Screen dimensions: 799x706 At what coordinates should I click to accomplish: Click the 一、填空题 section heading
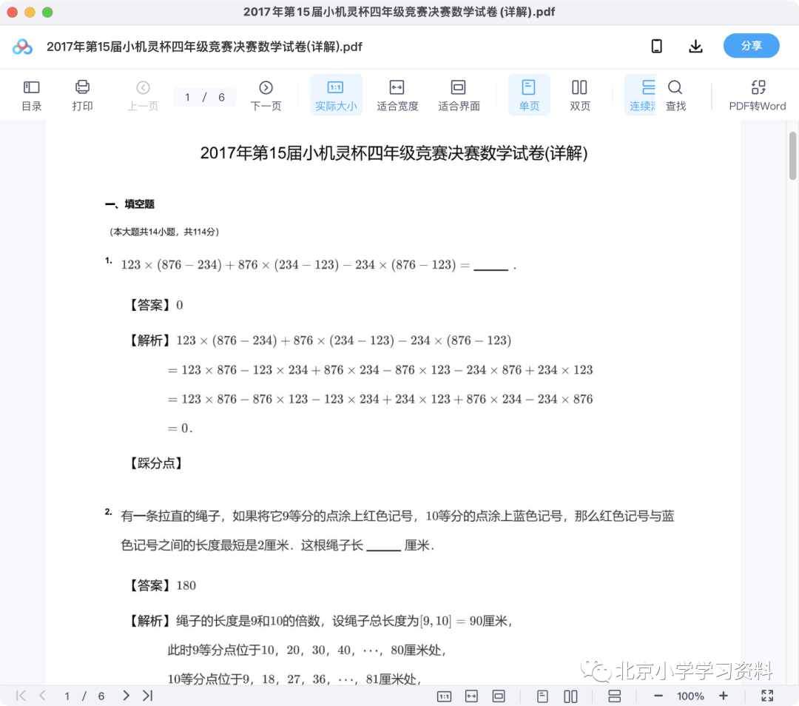(129, 204)
